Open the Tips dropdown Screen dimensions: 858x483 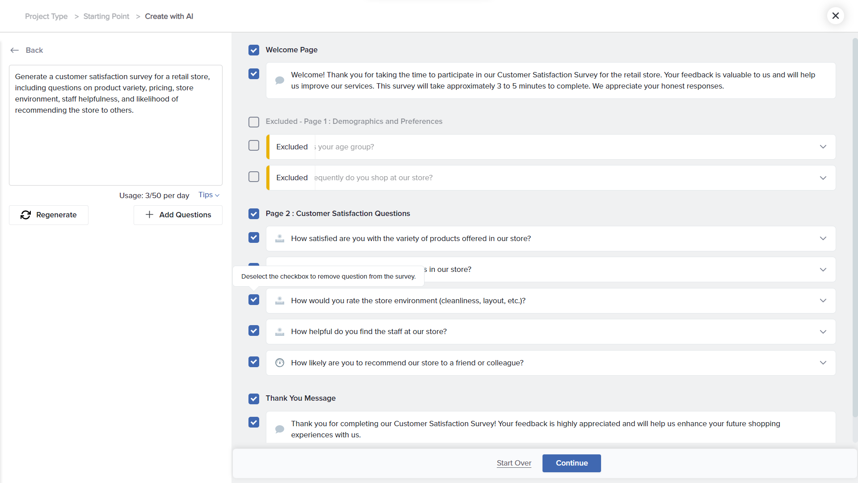[x=209, y=195]
